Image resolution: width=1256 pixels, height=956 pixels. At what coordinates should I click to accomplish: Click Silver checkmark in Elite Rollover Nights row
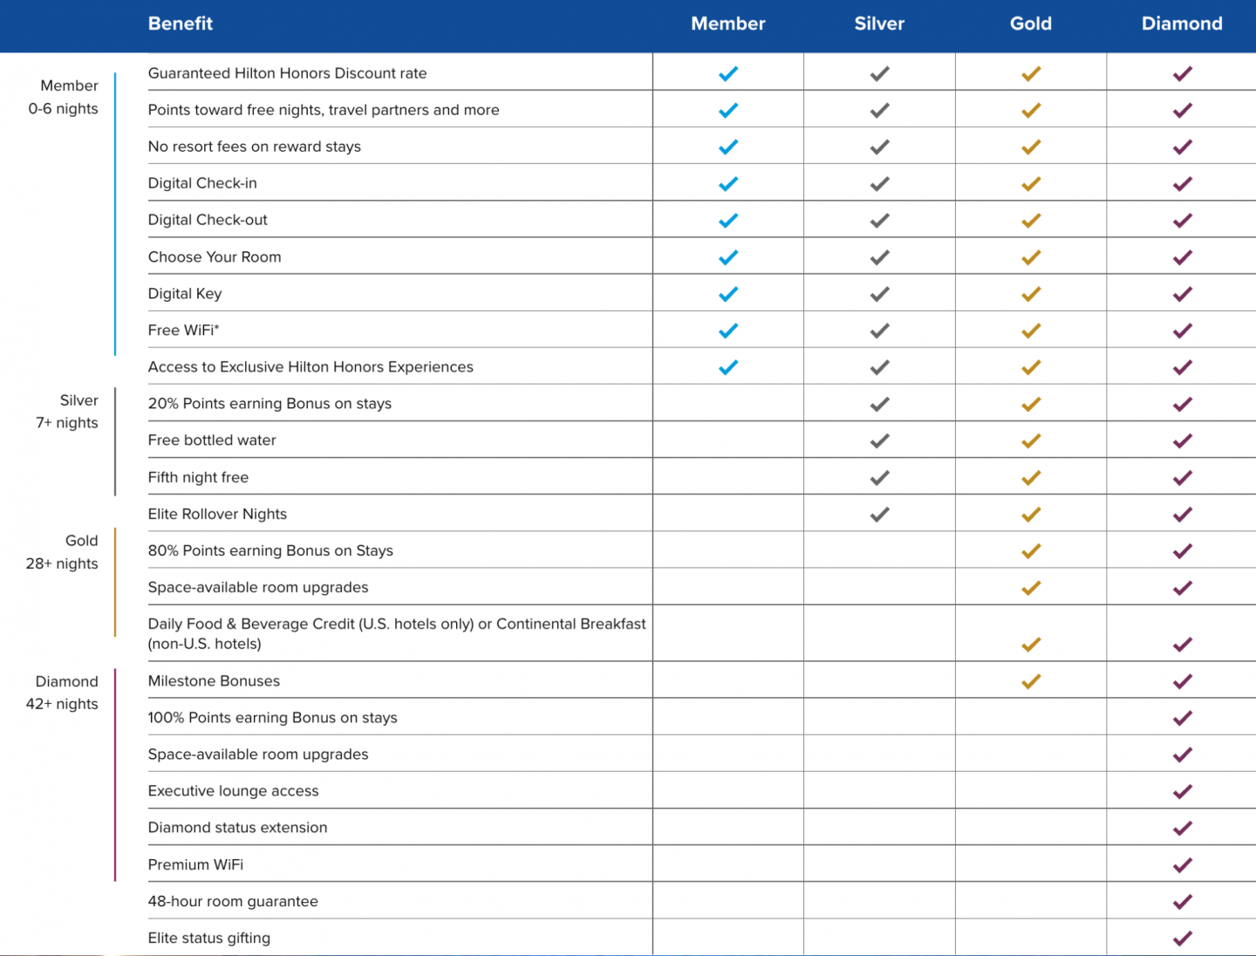tap(879, 515)
